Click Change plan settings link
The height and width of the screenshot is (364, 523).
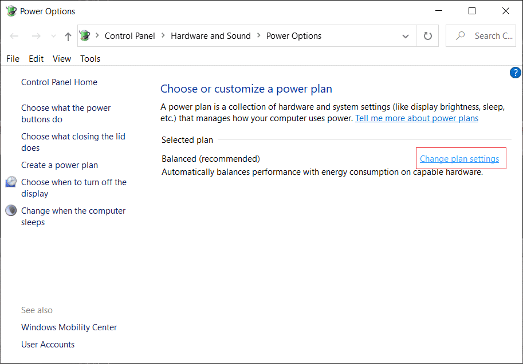tap(459, 159)
